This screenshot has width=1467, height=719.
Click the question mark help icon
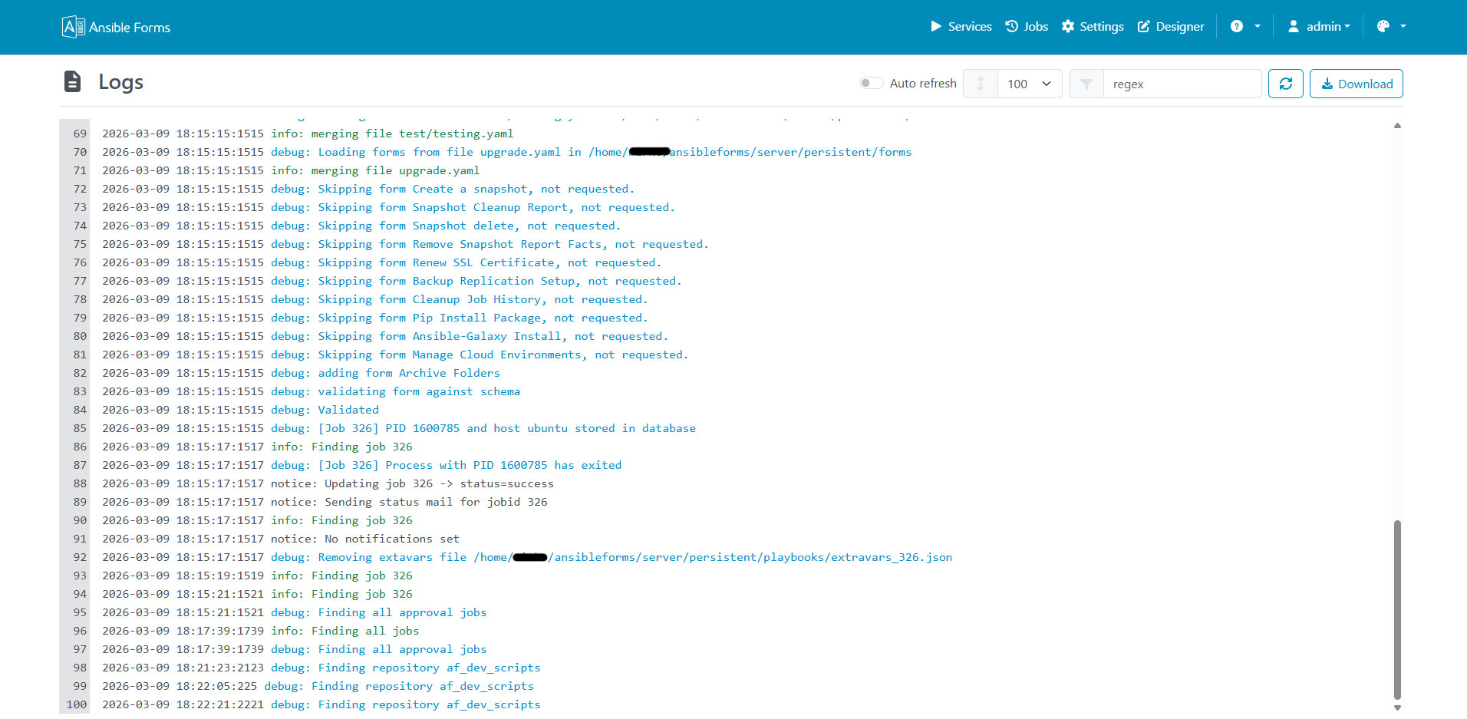tap(1237, 26)
